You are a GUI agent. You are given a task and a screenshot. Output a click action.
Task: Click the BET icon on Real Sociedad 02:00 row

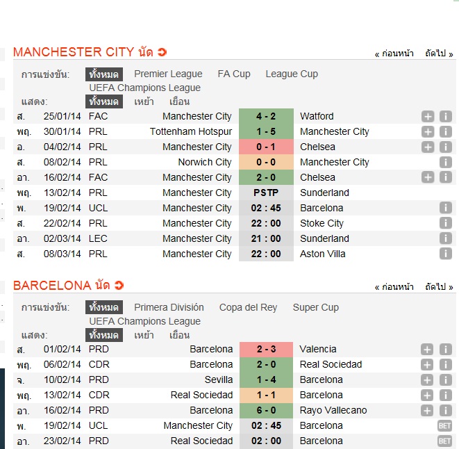(x=444, y=441)
